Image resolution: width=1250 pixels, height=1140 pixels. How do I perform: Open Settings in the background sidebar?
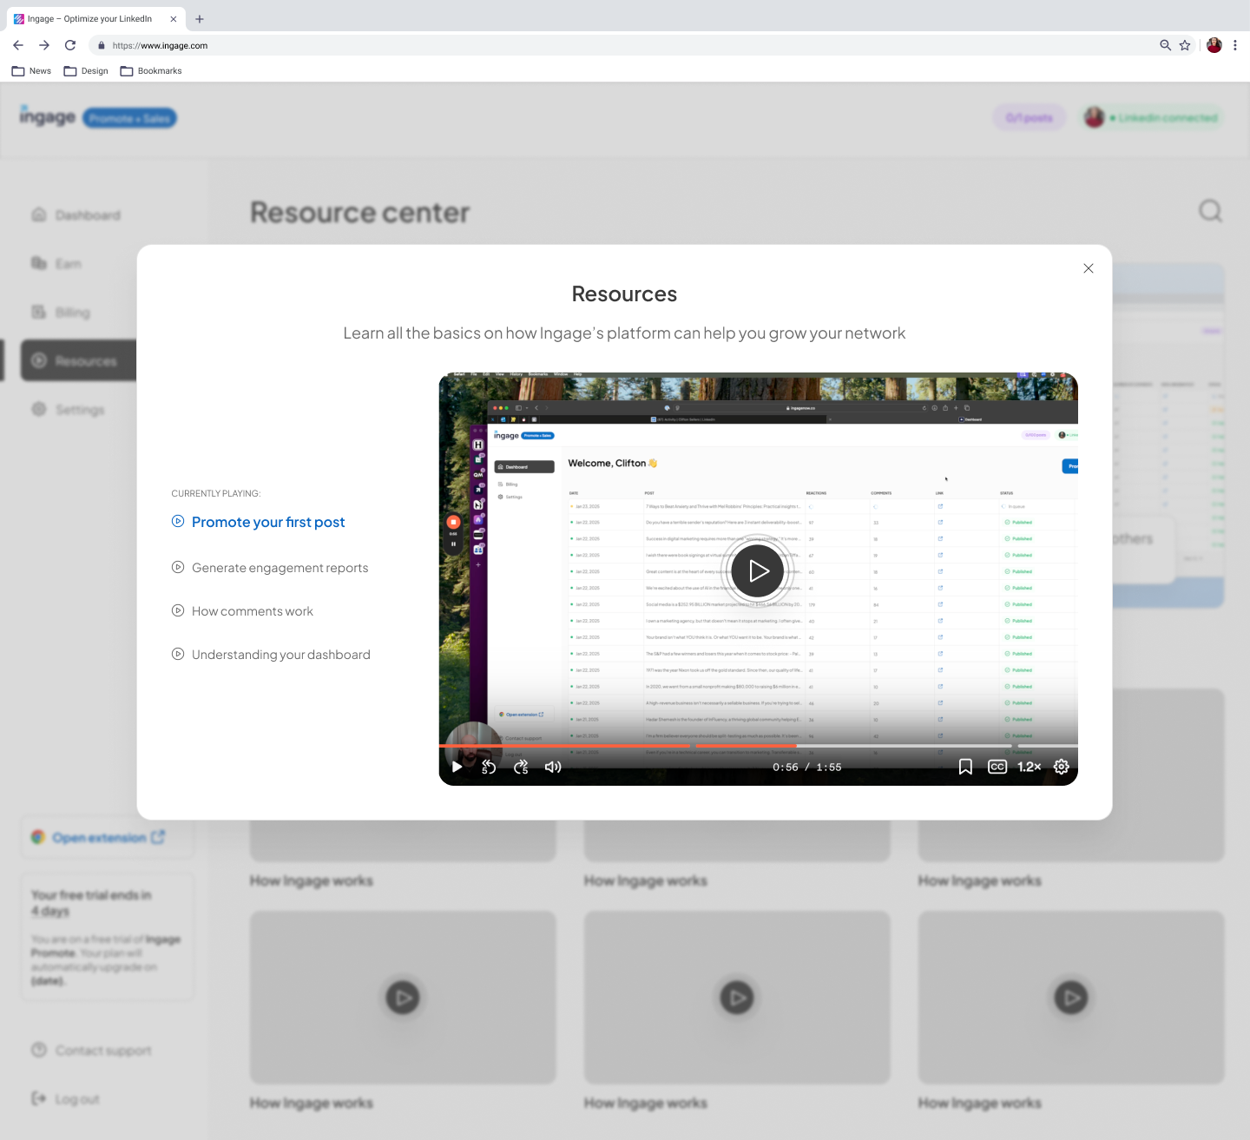coord(69,409)
